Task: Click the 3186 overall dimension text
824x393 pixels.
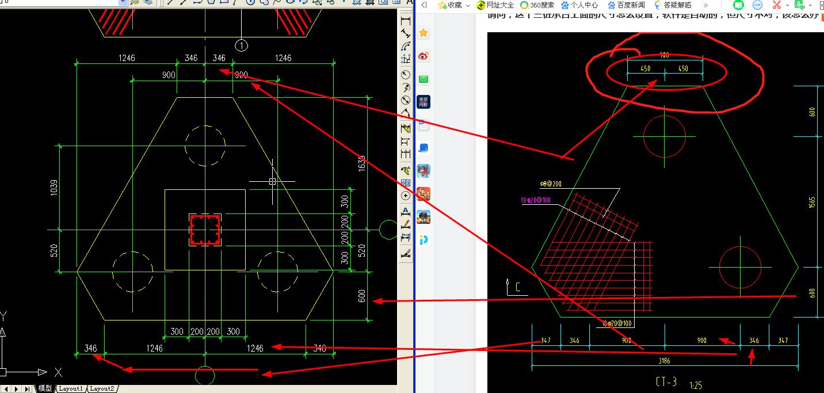Action: click(665, 361)
